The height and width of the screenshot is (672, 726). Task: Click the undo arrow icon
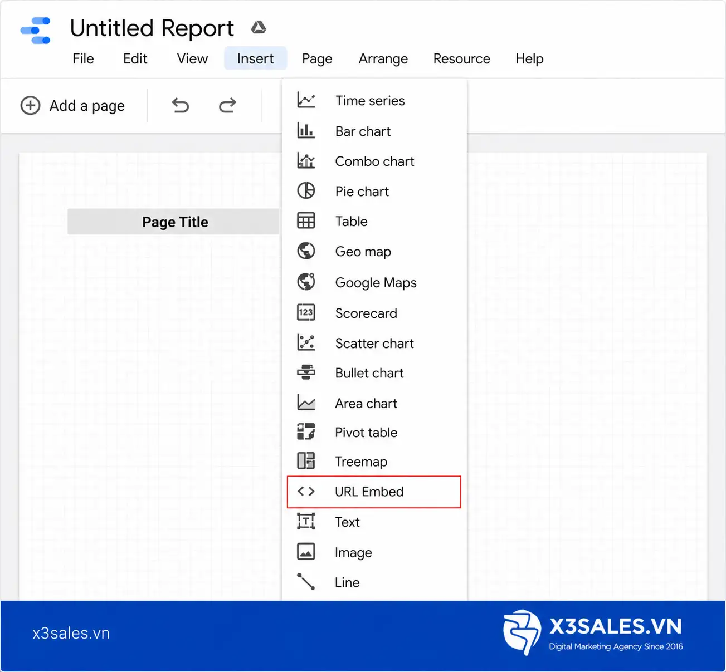click(181, 105)
